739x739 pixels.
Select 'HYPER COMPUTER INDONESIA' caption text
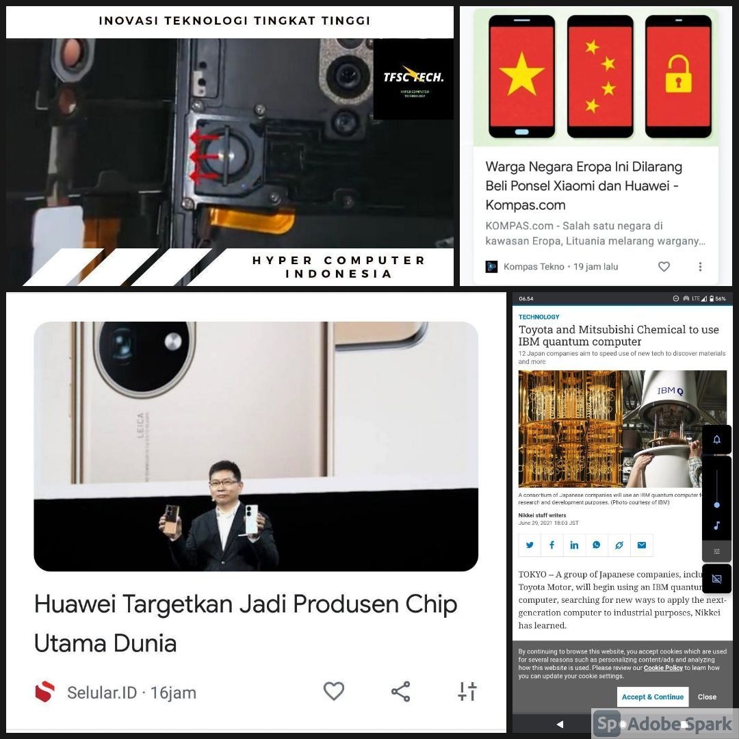[339, 268]
